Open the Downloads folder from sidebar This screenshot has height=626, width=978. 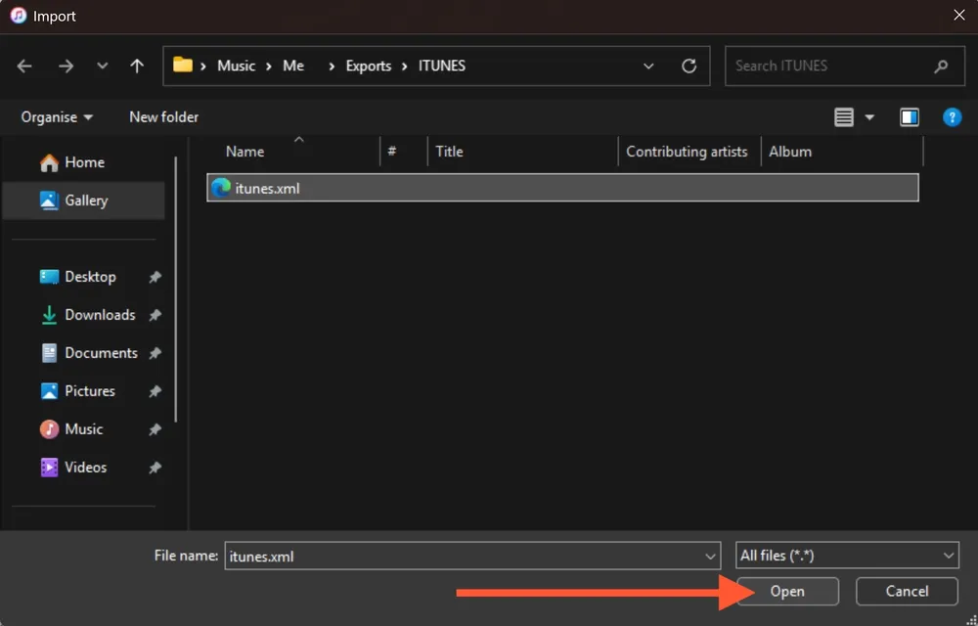pos(99,314)
